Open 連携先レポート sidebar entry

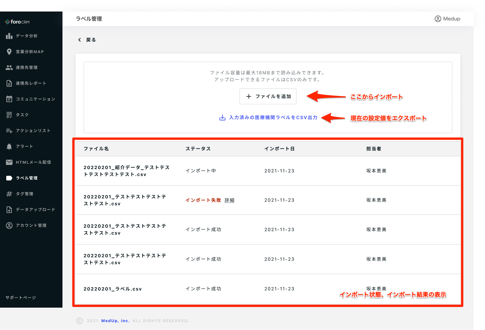click(x=31, y=83)
